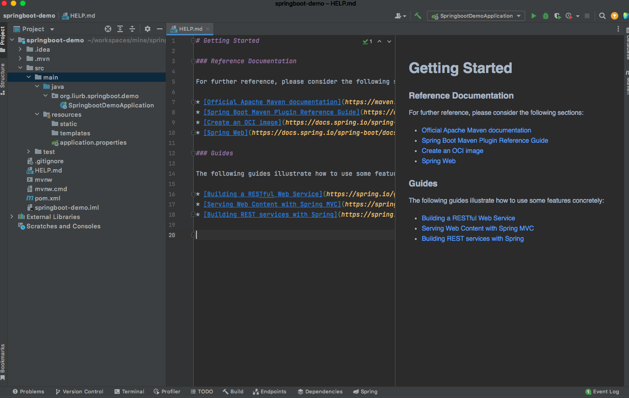The width and height of the screenshot is (629, 398).
Task: Click Collapse All in Project toolbar
Action: click(x=132, y=29)
